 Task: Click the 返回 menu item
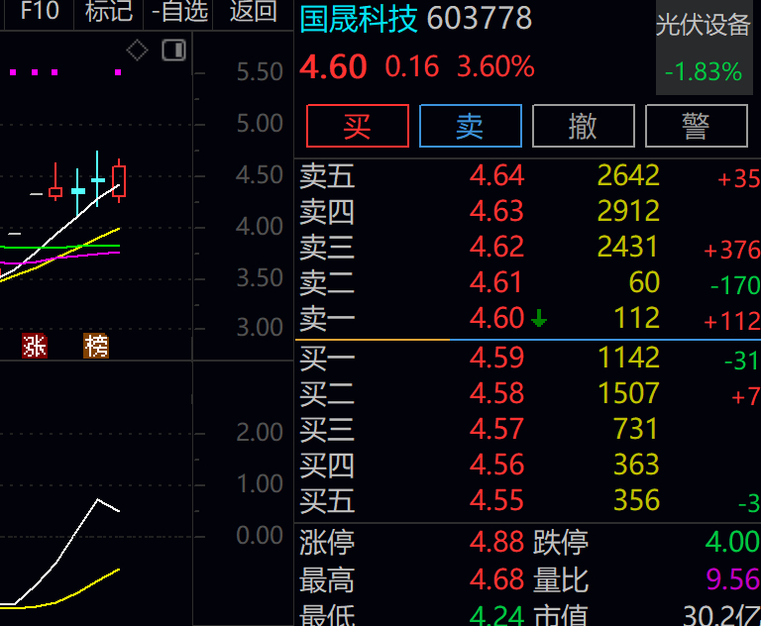[x=254, y=11]
